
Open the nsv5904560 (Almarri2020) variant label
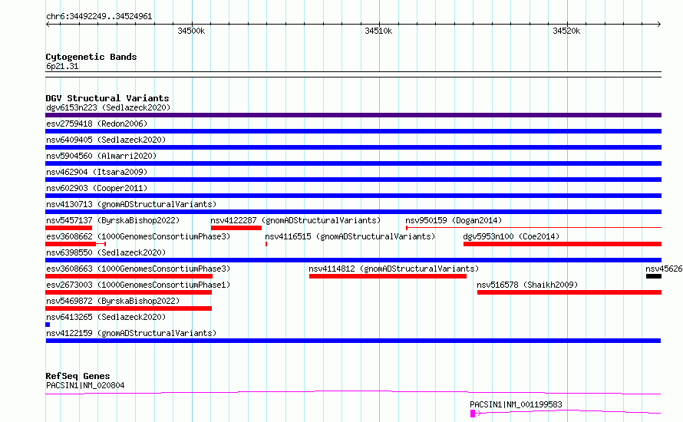tap(101, 156)
